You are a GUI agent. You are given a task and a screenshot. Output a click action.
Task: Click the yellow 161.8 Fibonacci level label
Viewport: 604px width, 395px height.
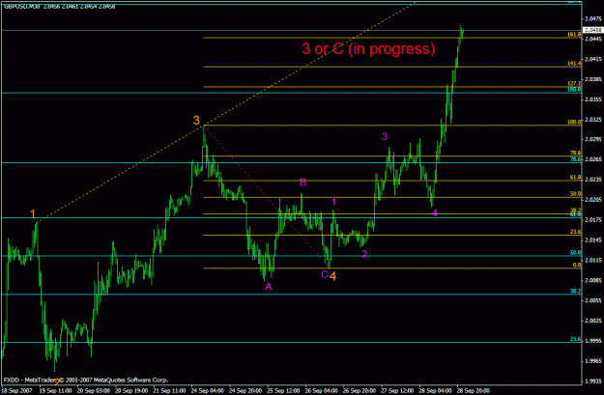tap(574, 35)
